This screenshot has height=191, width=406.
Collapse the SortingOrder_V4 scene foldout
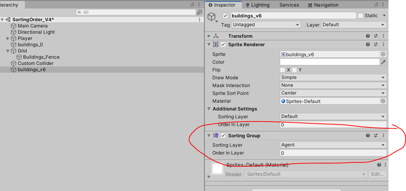coord(2,20)
